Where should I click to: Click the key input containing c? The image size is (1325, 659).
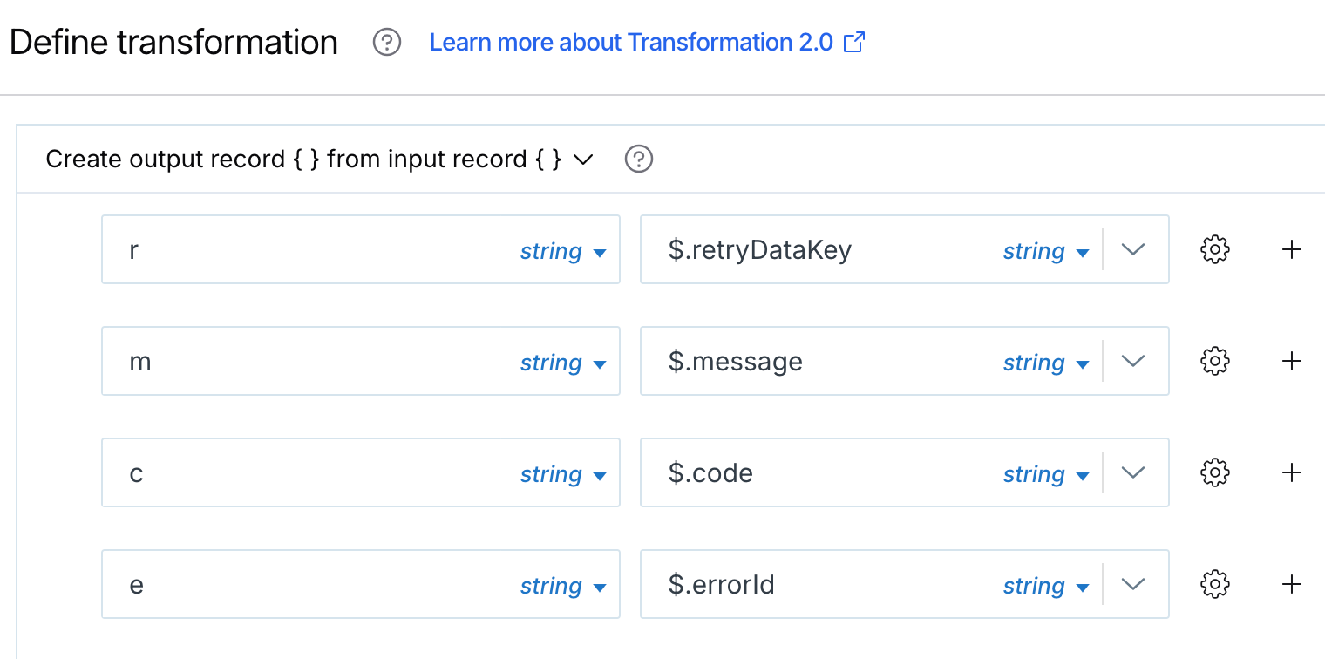coord(262,472)
